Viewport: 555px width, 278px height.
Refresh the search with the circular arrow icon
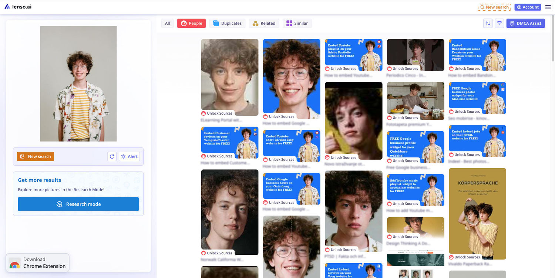point(112,156)
